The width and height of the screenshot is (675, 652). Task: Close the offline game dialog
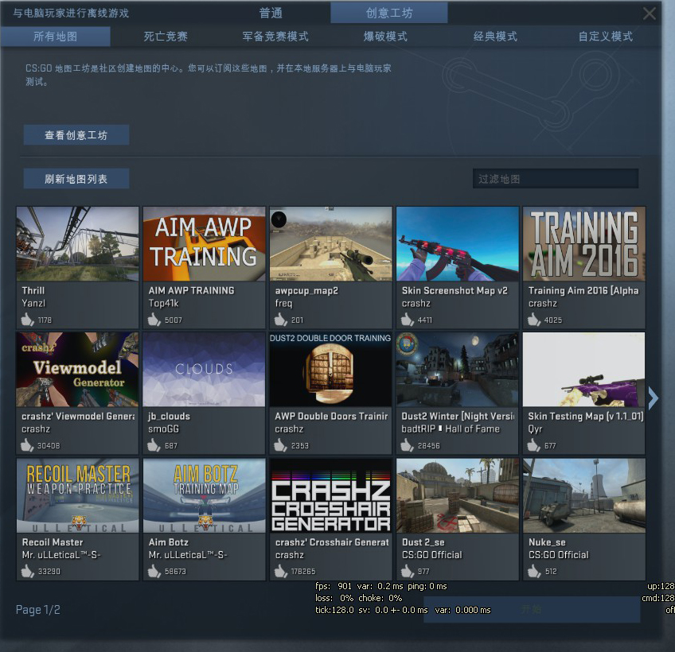click(650, 14)
